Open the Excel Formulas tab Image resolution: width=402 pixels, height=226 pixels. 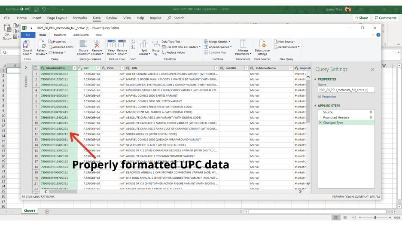(x=80, y=18)
